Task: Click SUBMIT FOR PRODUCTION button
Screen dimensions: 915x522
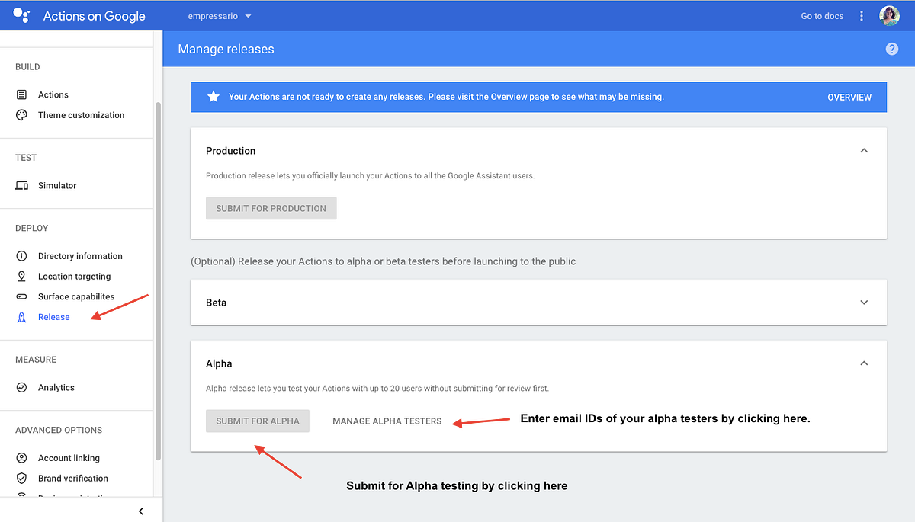Action: pos(271,208)
